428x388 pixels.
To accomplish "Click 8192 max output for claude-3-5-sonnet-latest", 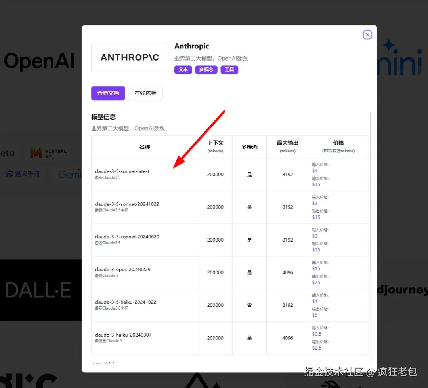I will [x=287, y=174].
